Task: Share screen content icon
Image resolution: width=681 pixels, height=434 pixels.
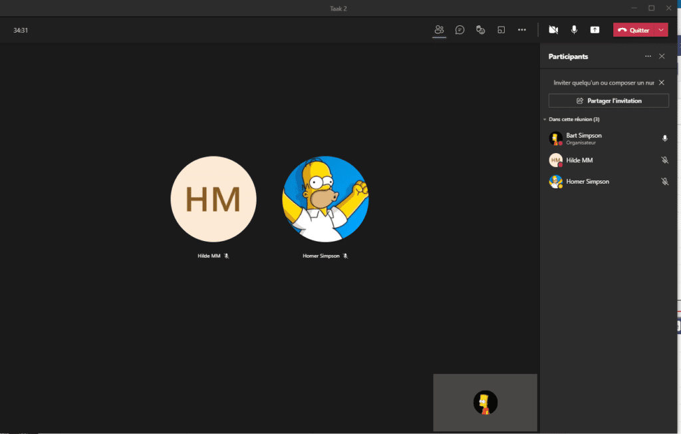Action: (x=595, y=29)
